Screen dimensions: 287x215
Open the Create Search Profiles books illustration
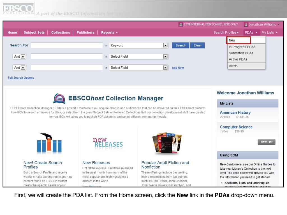[49, 143]
